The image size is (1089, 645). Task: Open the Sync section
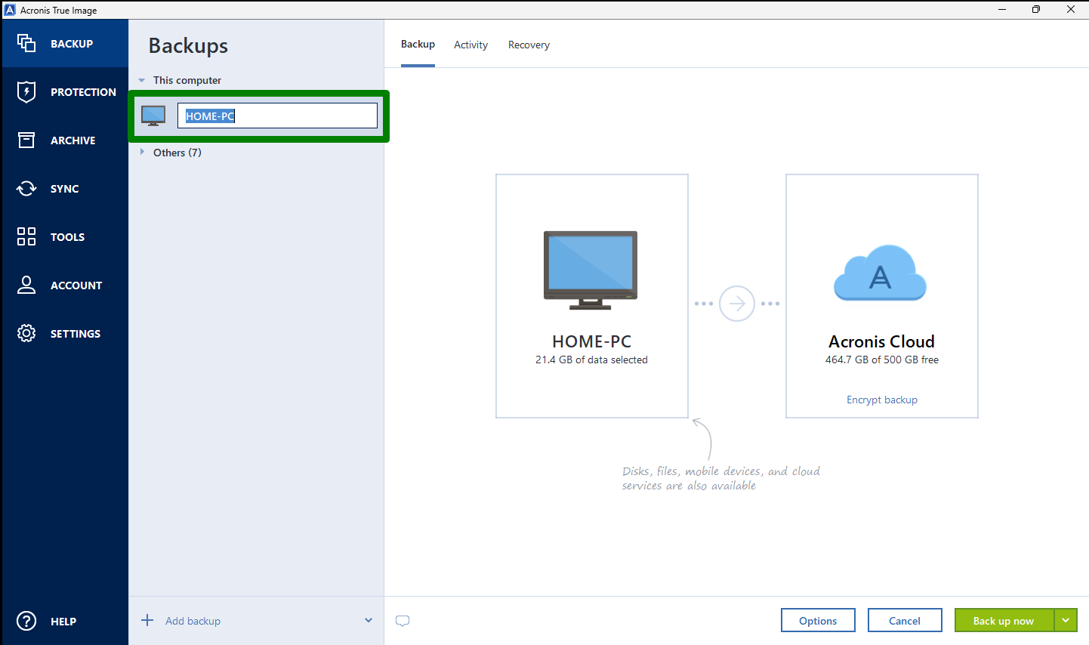tap(65, 188)
